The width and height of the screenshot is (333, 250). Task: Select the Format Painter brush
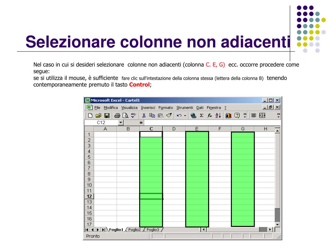click(169, 116)
